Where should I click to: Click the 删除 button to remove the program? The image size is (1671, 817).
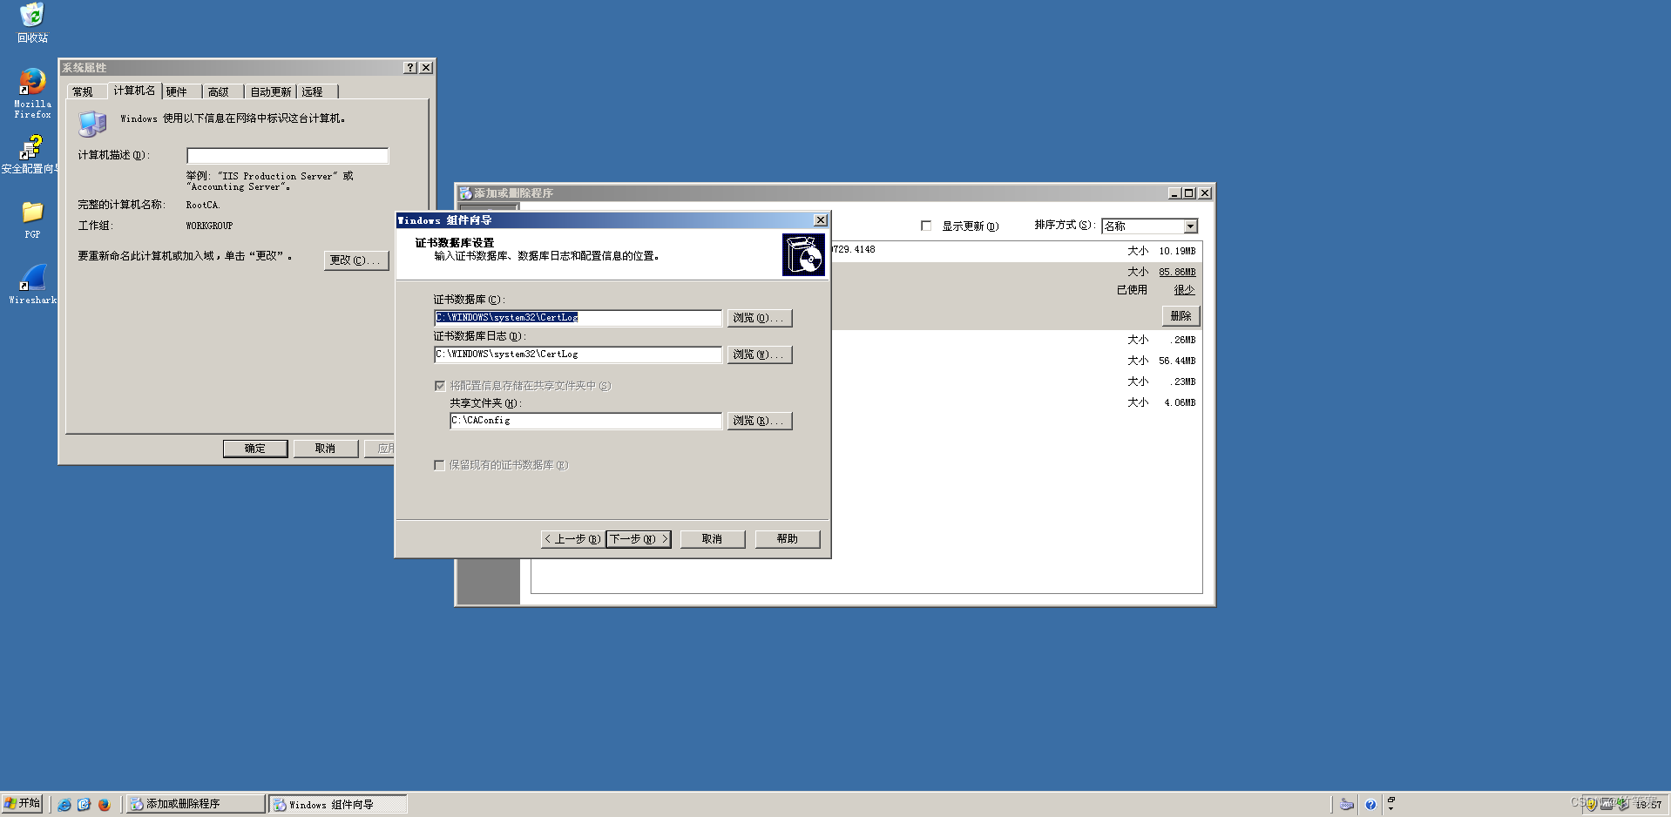point(1181,315)
